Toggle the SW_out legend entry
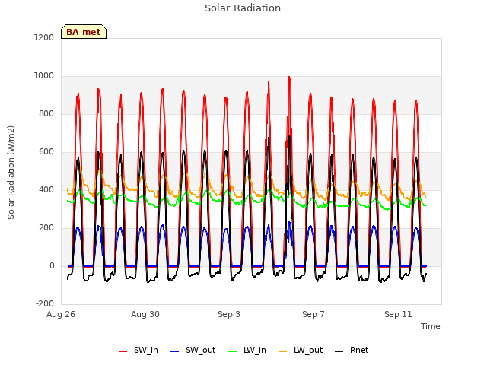This screenshot has height=365, width=487. [193, 351]
